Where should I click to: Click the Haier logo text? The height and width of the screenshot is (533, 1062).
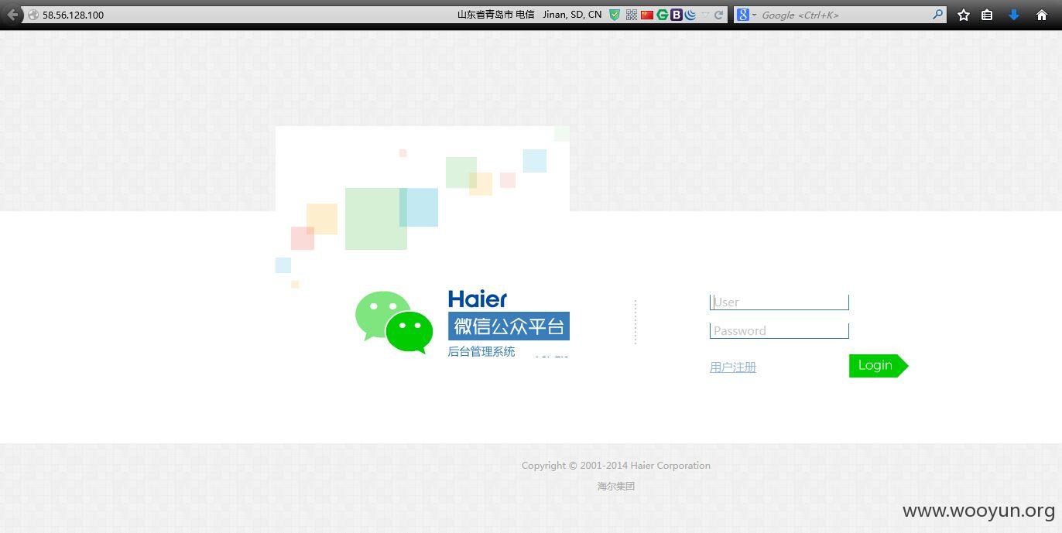pos(478,299)
